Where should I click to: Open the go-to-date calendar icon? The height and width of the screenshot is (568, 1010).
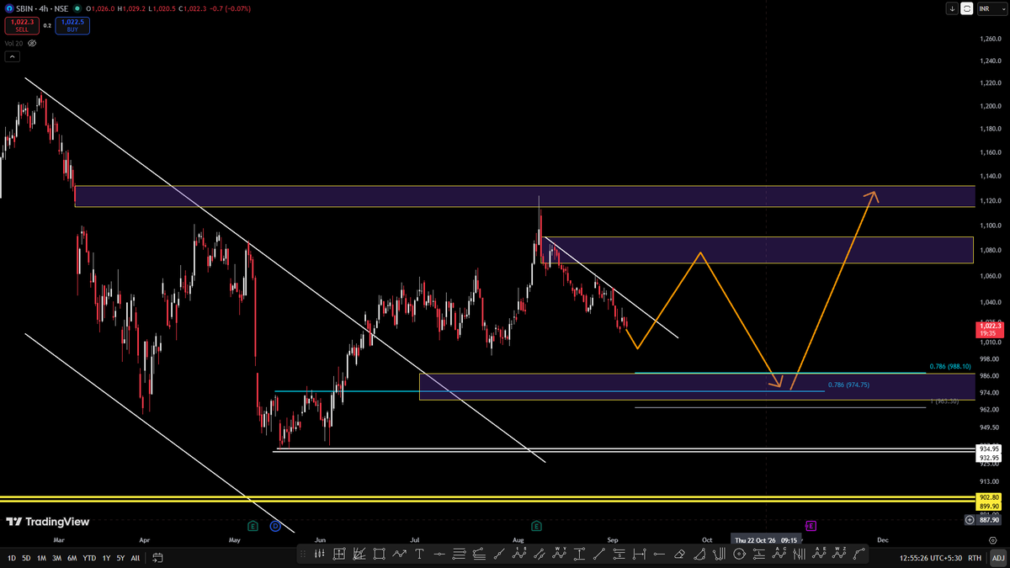[x=157, y=558]
